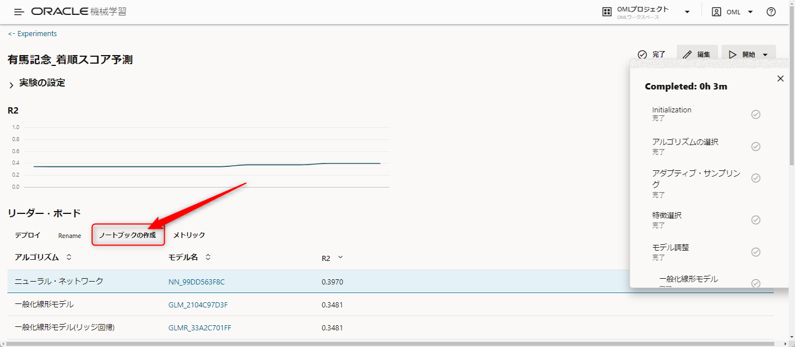Click the アルゴリズムの選択 step label
The image size is (795, 347).
point(685,142)
